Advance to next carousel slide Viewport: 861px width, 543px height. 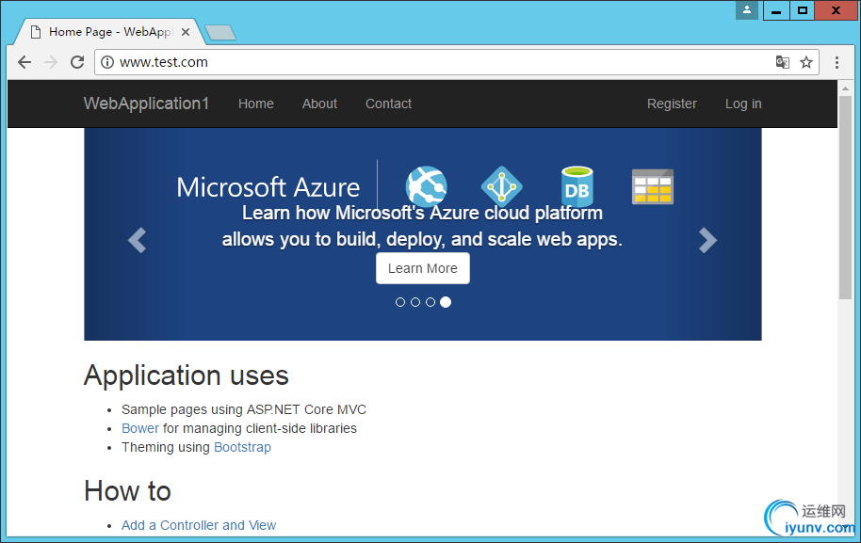click(707, 240)
